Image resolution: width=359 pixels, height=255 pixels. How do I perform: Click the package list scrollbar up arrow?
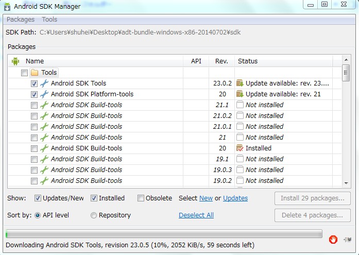coord(346,60)
